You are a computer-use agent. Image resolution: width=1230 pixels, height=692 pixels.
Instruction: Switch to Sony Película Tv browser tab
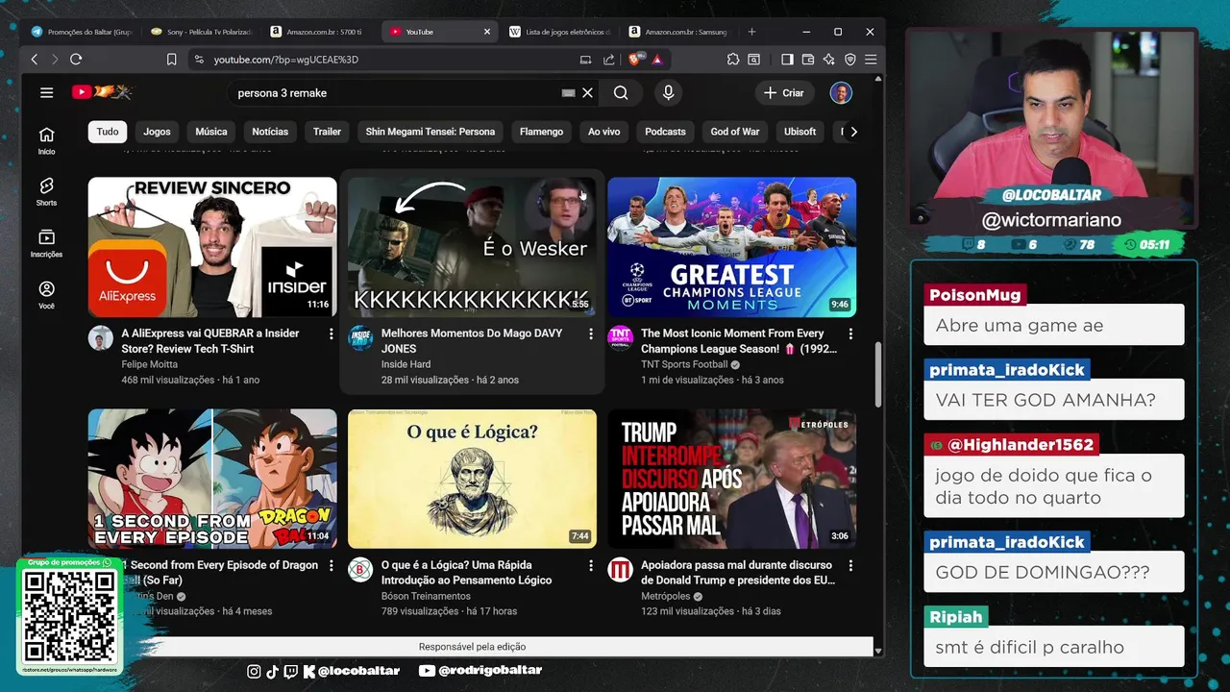click(x=202, y=32)
